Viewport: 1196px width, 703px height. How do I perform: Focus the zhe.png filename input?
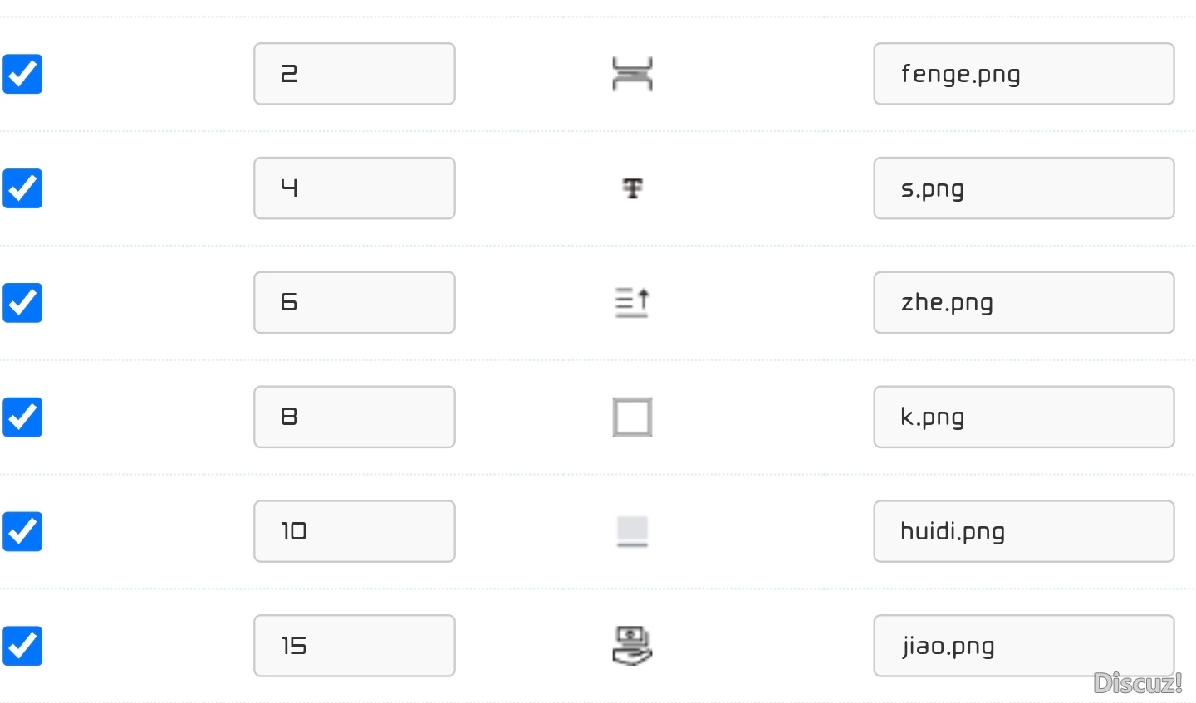click(1023, 303)
